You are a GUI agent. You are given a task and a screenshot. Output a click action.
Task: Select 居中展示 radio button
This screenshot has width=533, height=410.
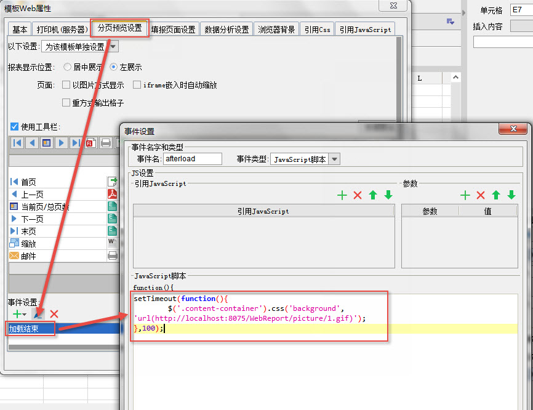pyautogui.click(x=67, y=67)
